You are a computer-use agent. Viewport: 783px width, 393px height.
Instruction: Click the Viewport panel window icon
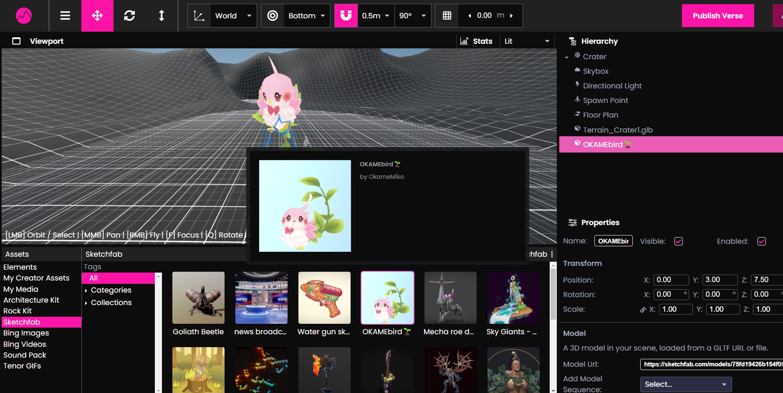(16, 41)
